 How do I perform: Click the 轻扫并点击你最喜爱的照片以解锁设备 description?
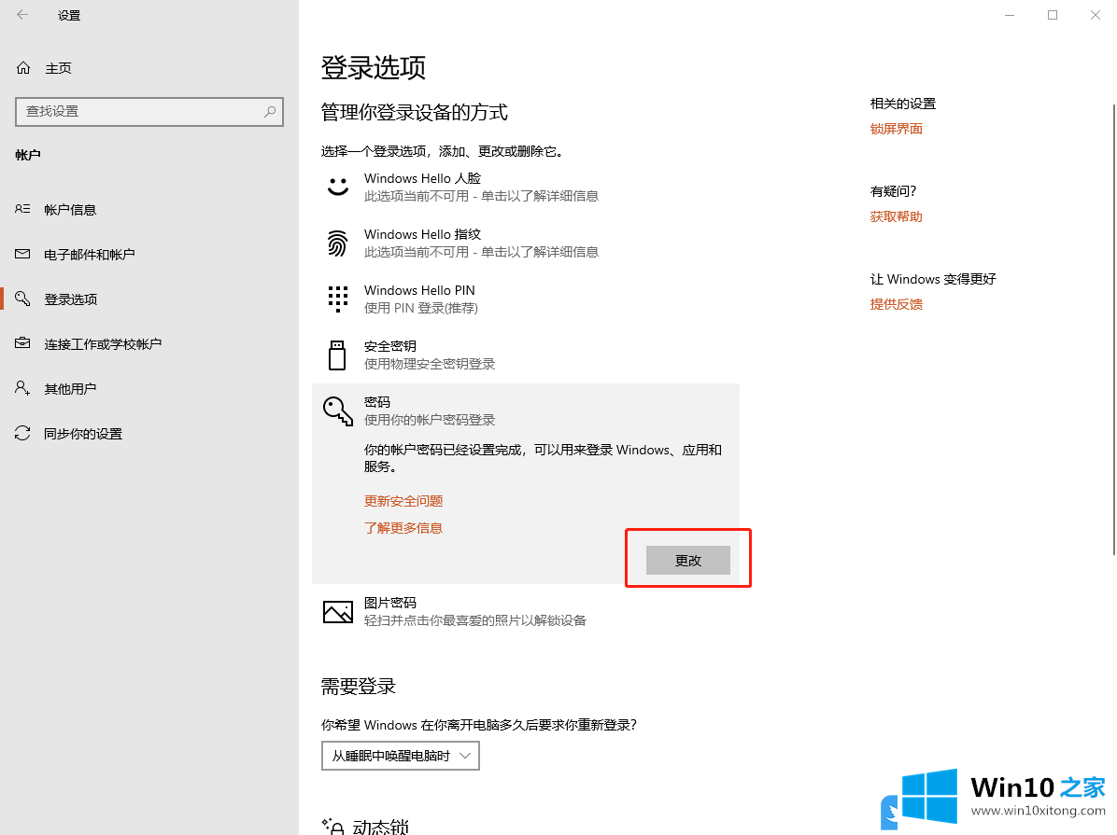[x=475, y=620]
